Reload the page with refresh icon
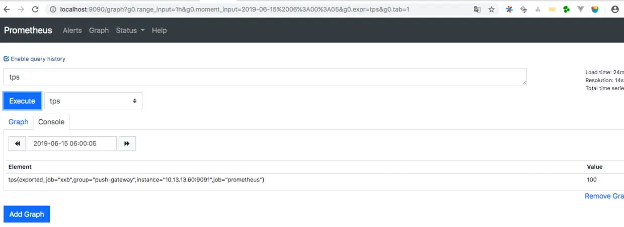Screen dimensions: 624x227 [35, 10]
